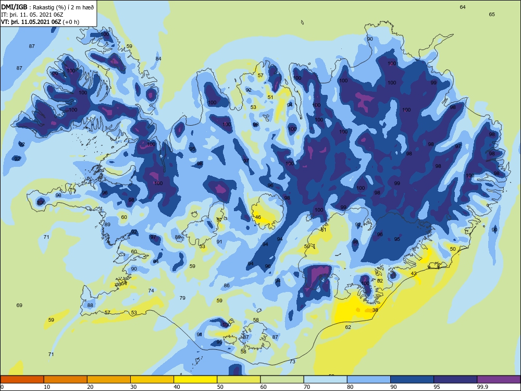This screenshot has height=391, width=521.
Task: Click the light green 60–70 legend swatch
Action: click(282, 380)
